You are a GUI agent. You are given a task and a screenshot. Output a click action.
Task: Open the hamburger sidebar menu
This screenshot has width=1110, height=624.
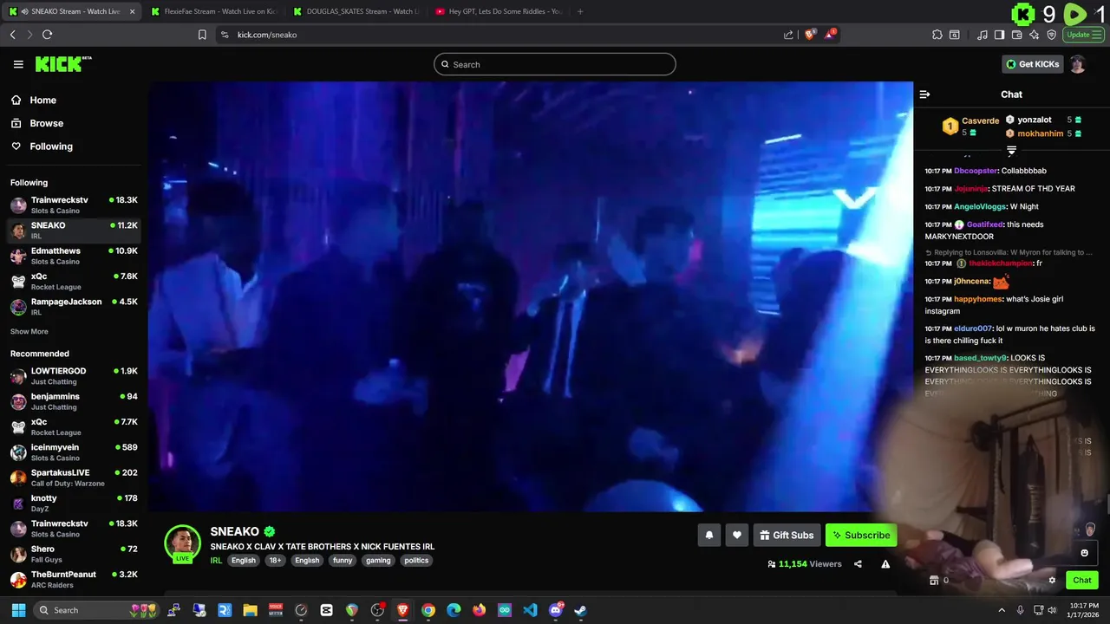[18, 64]
